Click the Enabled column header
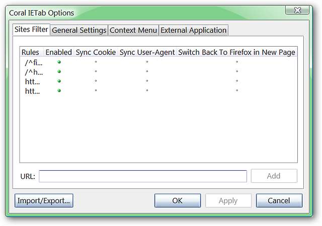 pyautogui.click(x=58, y=52)
